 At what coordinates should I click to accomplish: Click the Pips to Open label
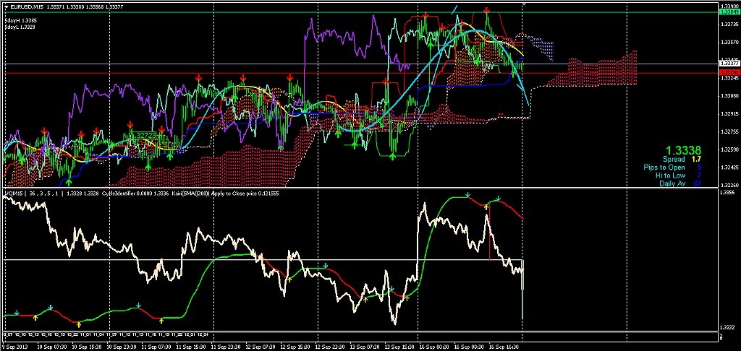point(664,168)
